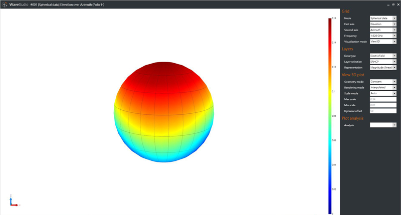This screenshot has width=401, height=215.
Task: Click the rainbow color scale bar
Action: [330, 115]
